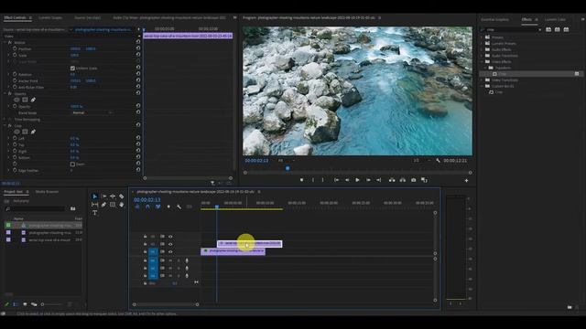Toggle middle video track eye visibility
586x329 pixels.
[x=170, y=244]
